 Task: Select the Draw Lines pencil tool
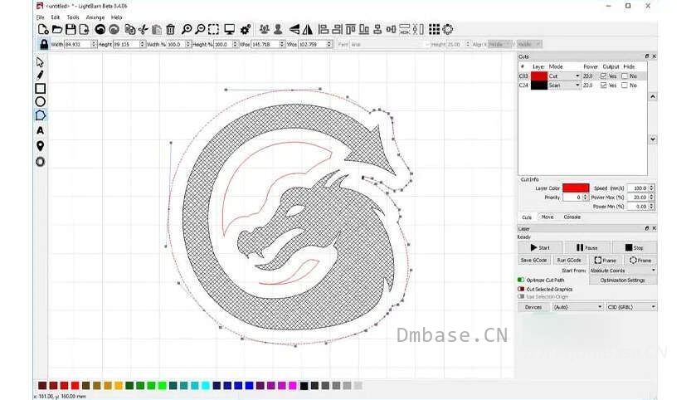point(40,75)
